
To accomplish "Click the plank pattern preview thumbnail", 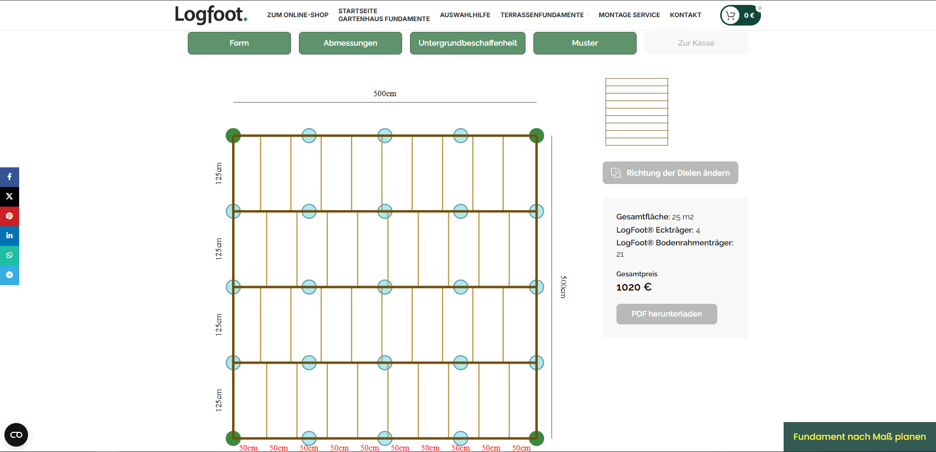I will [637, 112].
